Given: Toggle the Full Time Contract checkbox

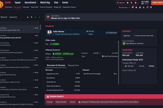Looking at the screenshot, I should 103,56.
